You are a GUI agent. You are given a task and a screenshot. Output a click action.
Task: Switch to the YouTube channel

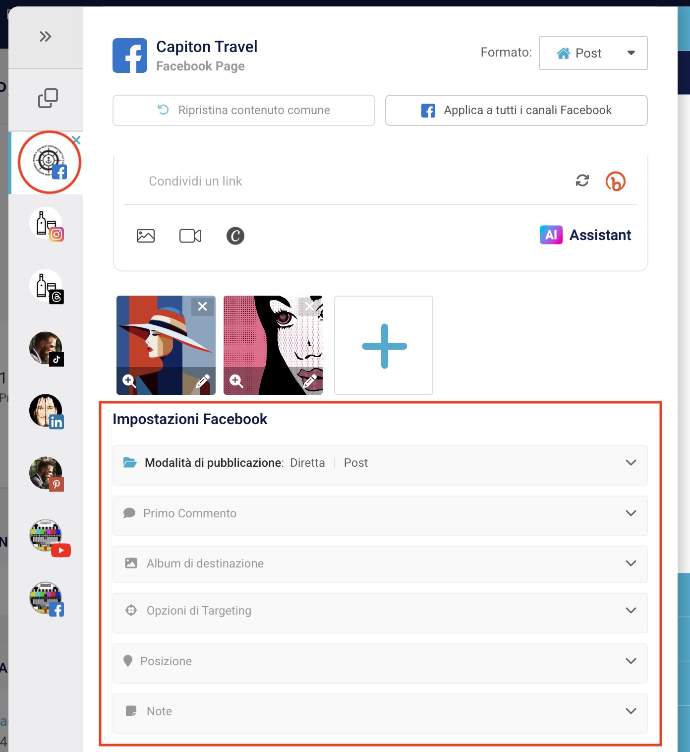[46, 536]
